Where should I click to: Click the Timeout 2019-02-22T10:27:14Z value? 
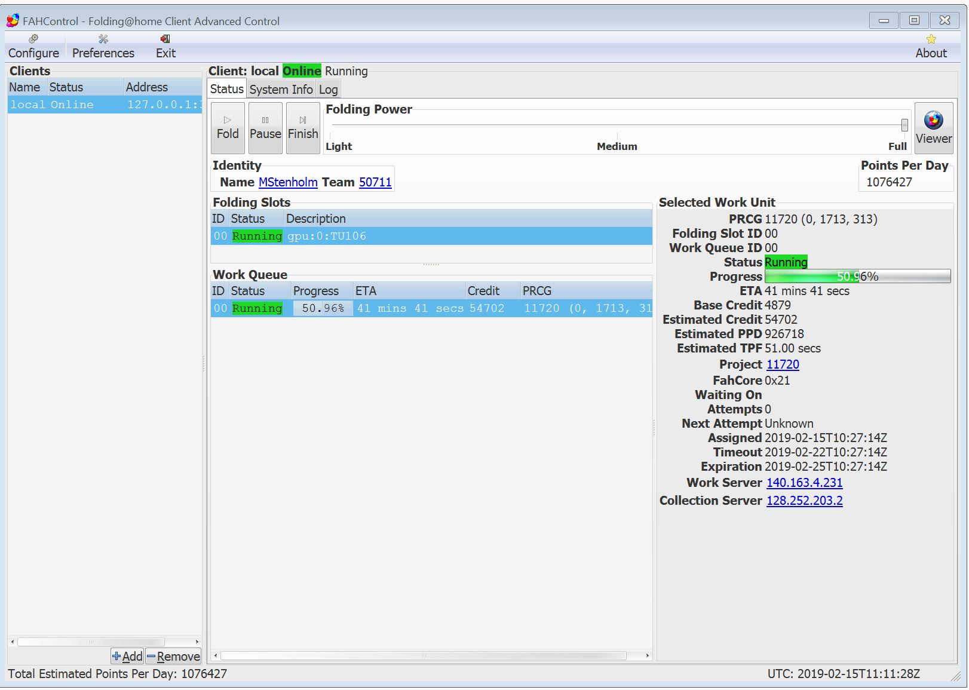826,452
